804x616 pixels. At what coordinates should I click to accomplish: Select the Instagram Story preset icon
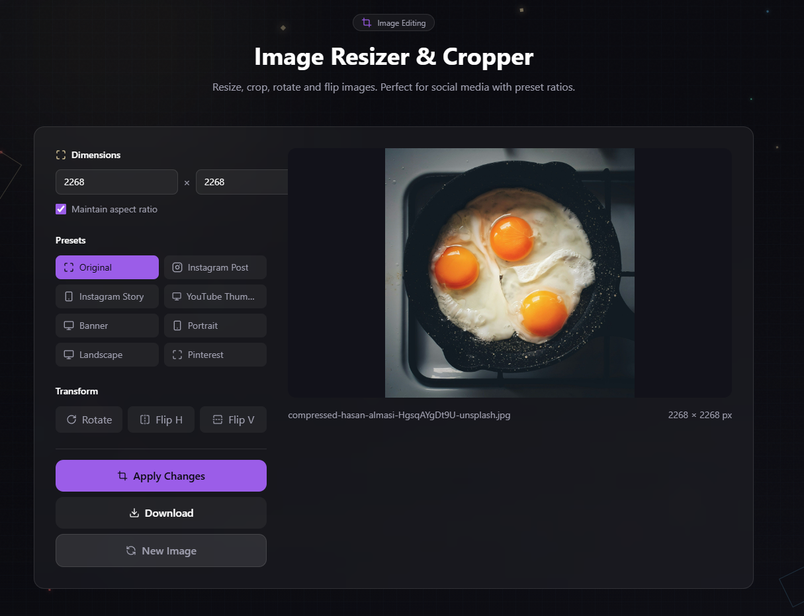point(69,296)
